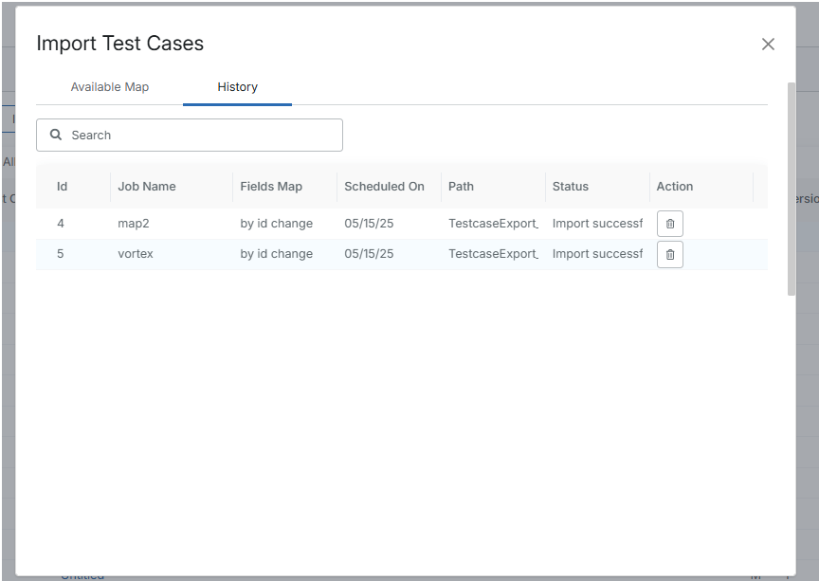Select the vortex job name cell
This screenshot has width=819, height=581.
coord(136,254)
